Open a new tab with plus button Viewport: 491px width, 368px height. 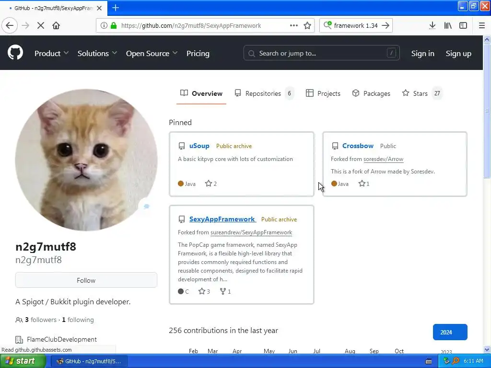coord(116,8)
